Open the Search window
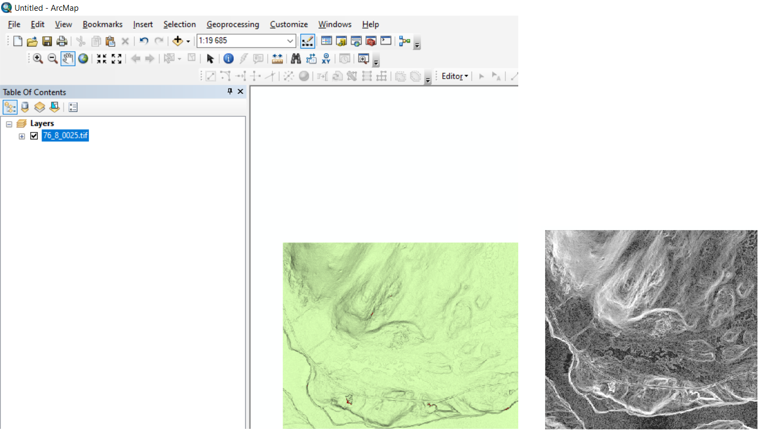779x438 pixels. (x=356, y=41)
